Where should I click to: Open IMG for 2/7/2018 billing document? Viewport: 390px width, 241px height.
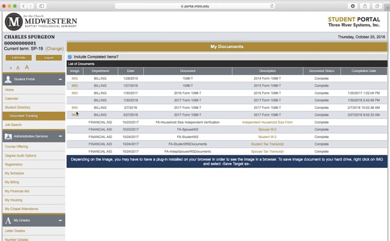[x=74, y=108]
